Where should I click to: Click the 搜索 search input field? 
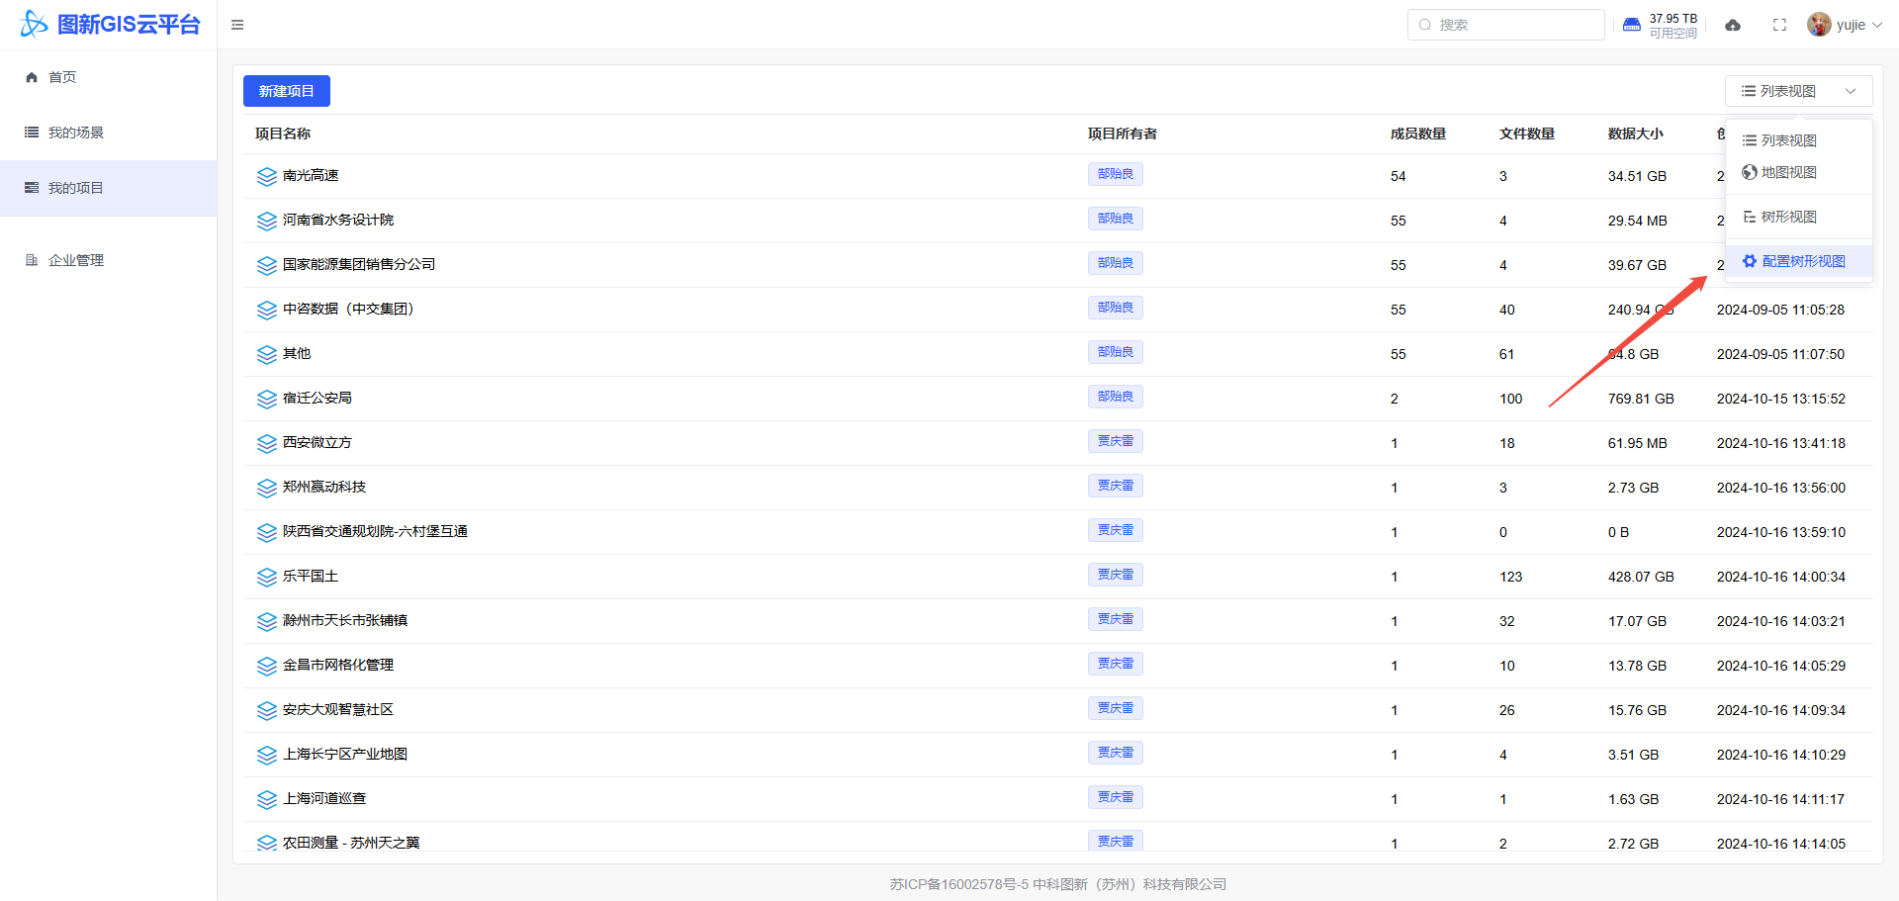tap(1513, 25)
